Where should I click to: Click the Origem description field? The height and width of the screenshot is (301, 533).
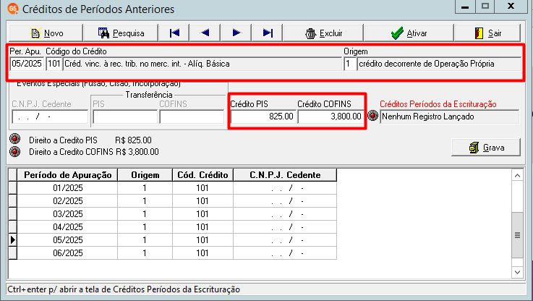(x=439, y=64)
